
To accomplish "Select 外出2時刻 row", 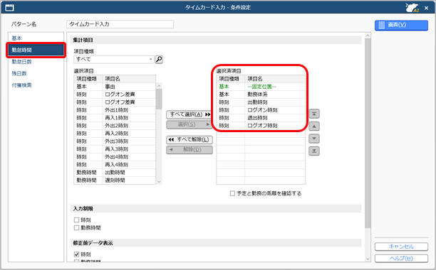I will click(x=115, y=126).
